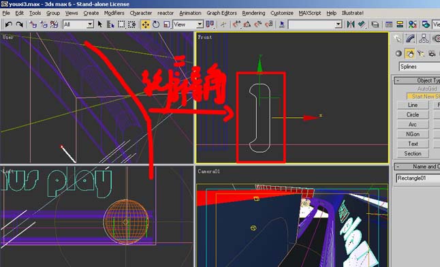440x267 pixels.
Task: Open the reference coordinate system View dropdown
Action: tap(188, 25)
